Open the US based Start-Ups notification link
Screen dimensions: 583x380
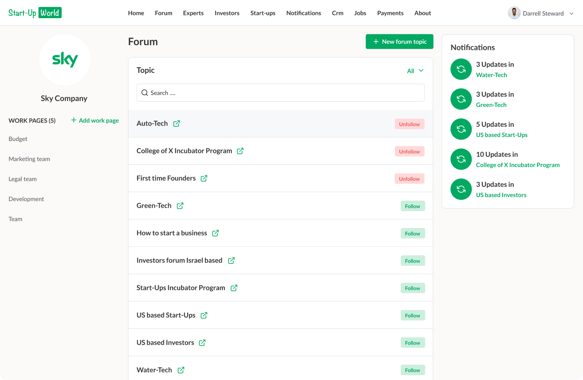(x=502, y=135)
